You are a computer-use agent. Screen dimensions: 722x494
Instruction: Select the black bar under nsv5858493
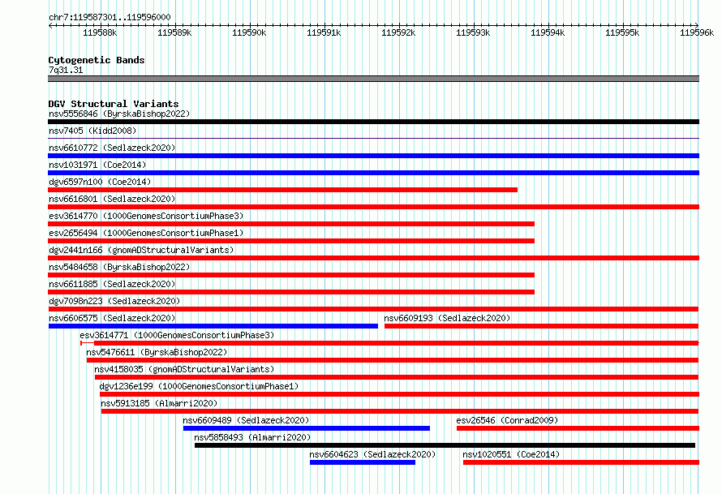(445, 445)
